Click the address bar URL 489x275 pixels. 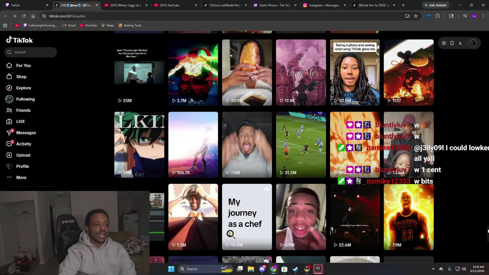pos(67,16)
